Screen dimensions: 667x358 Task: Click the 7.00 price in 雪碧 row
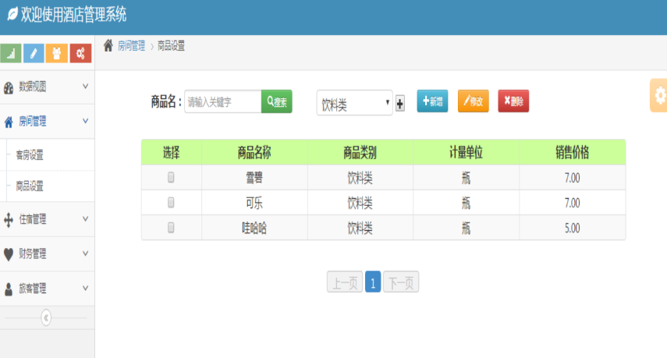tap(572, 178)
